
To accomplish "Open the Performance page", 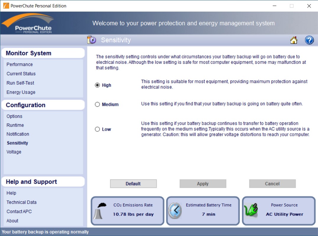I will point(20,65).
